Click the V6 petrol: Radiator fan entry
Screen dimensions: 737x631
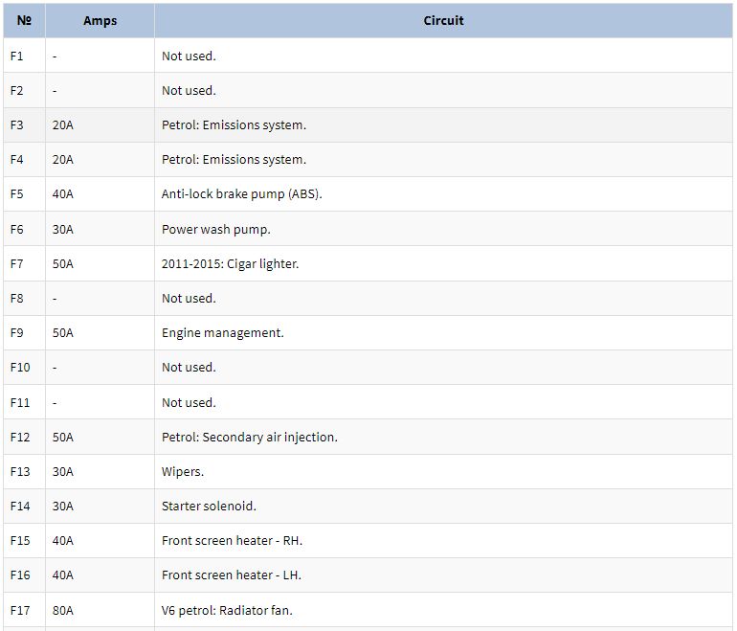click(x=227, y=610)
